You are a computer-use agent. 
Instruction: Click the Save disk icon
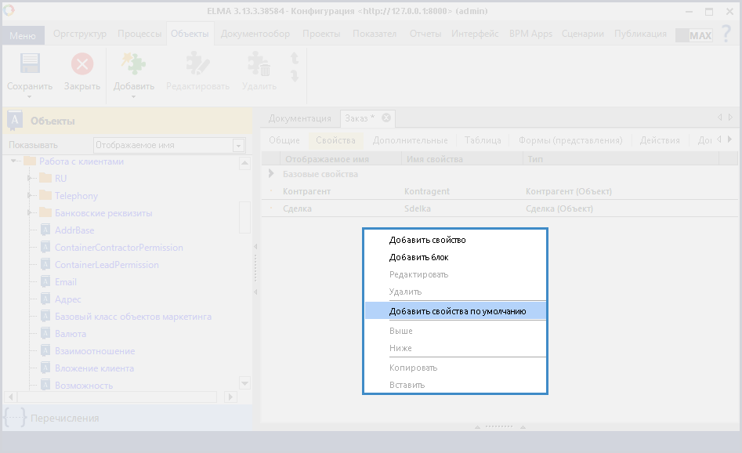tap(30, 64)
